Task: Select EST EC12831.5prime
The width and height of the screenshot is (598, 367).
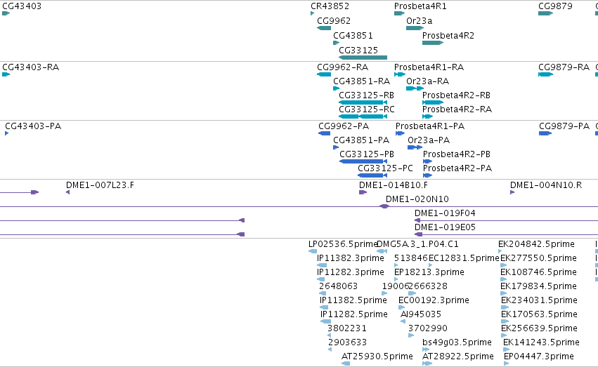Action: click(x=464, y=258)
